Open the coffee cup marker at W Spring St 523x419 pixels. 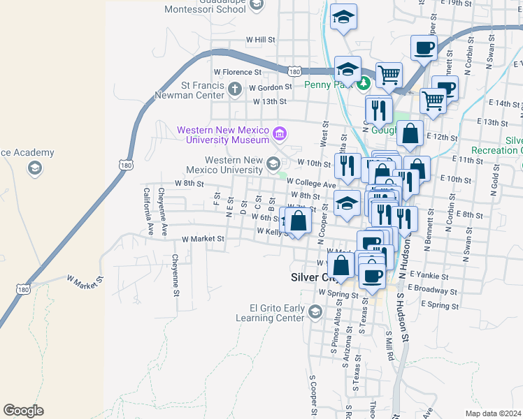tap(372, 277)
